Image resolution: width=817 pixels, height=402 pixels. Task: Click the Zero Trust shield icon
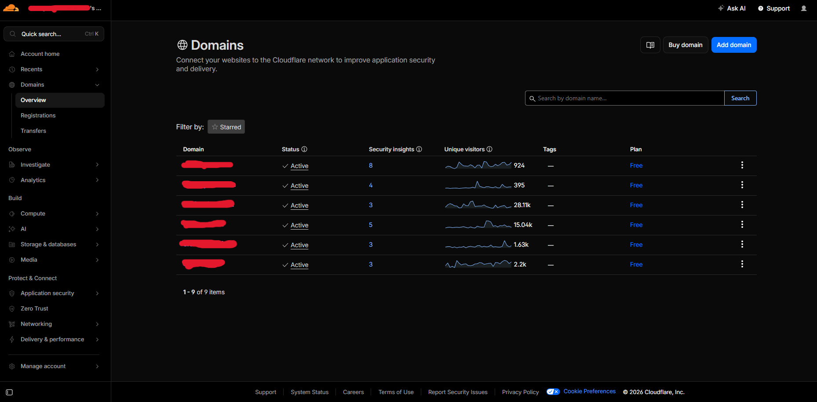pyautogui.click(x=12, y=309)
